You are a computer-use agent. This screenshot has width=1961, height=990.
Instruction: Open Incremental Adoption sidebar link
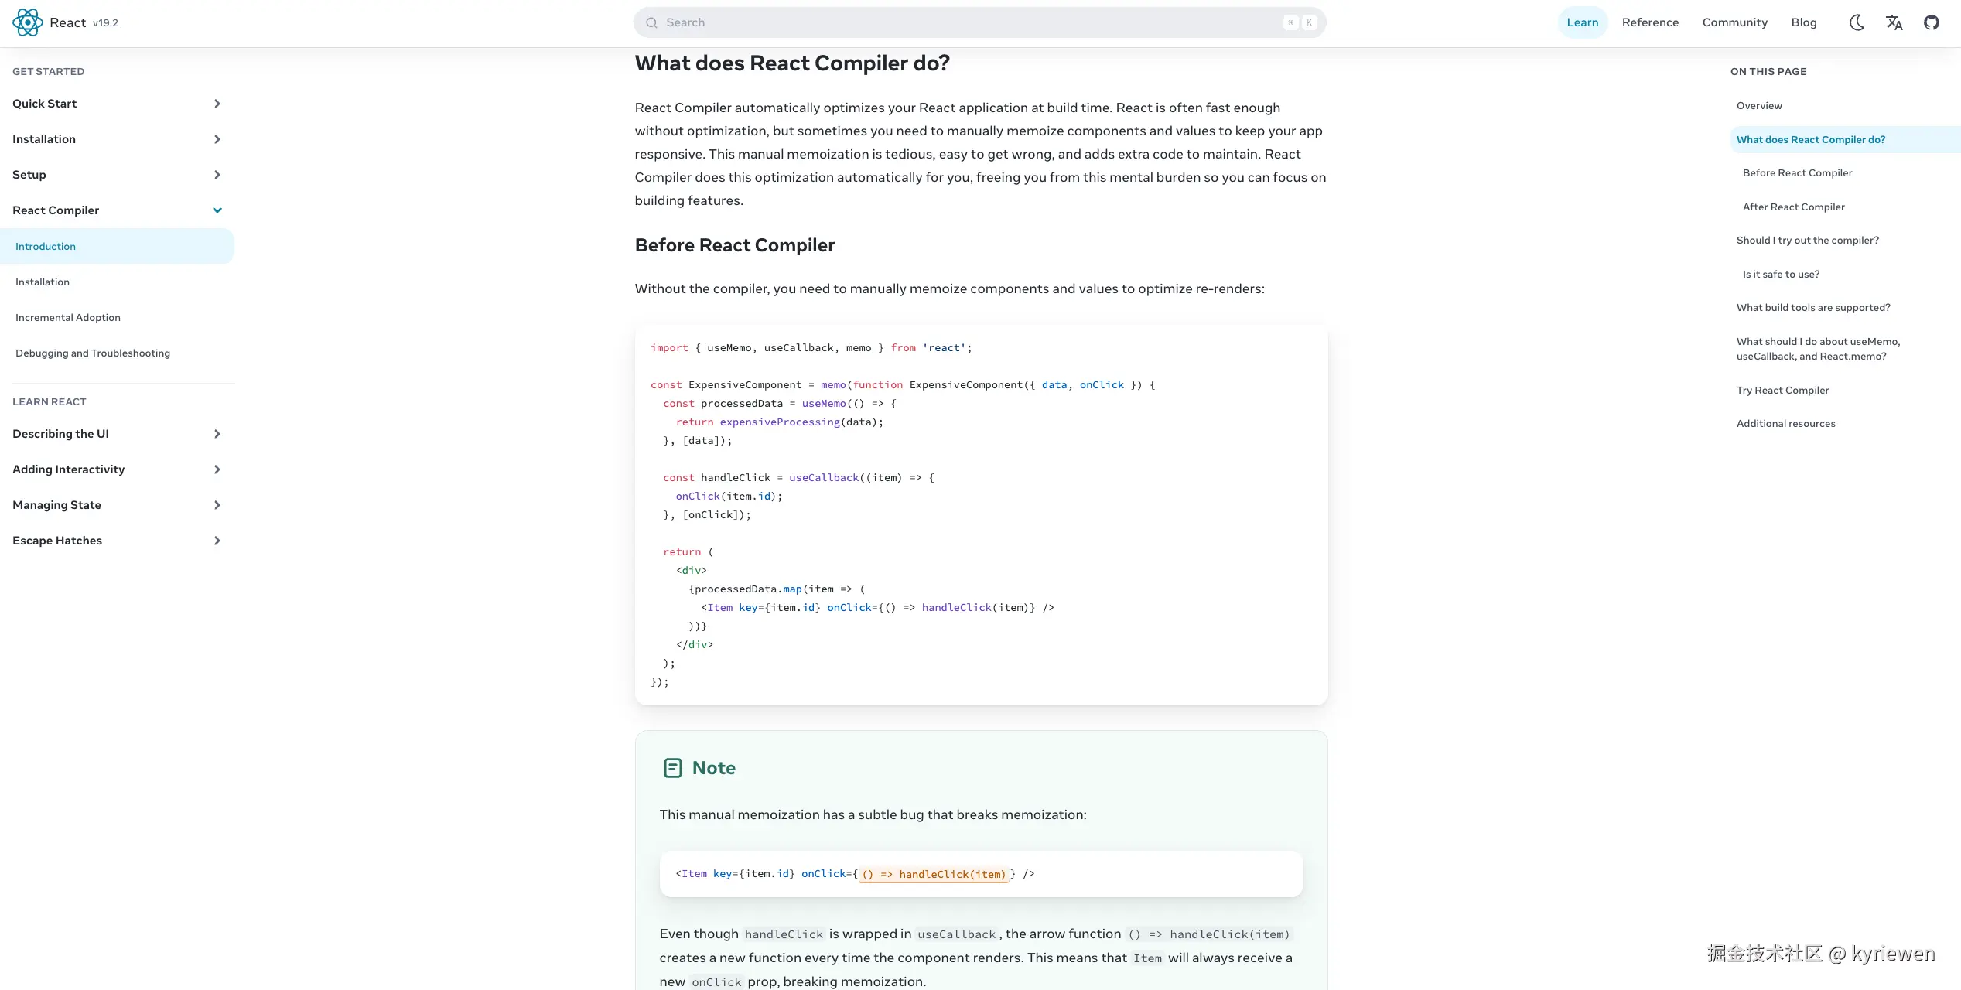pos(68,318)
